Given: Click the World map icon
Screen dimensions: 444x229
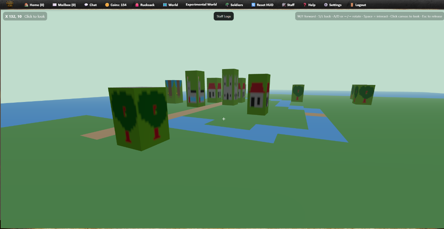Looking at the screenshot, I should pos(165,5).
